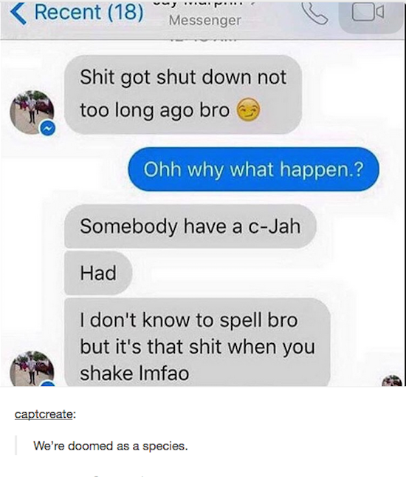This screenshot has height=477, width=406.
Task: Tap the timestamp above first message
Action: [x=203, y=42]
